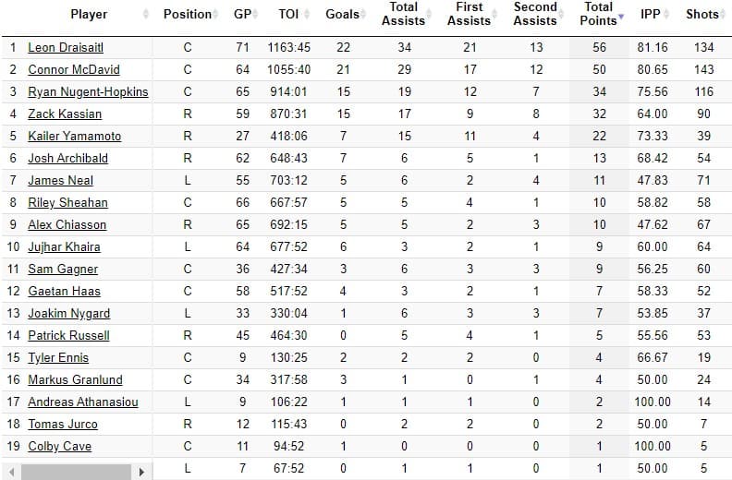This screenshot has height=480, width=732.
Task: Click the Shots column header
Action: click(x=702, y=15)
